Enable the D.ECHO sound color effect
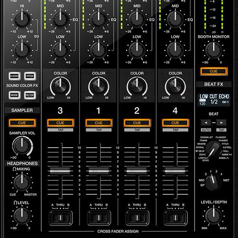This screenshot has width=238, height=238. 14,76
